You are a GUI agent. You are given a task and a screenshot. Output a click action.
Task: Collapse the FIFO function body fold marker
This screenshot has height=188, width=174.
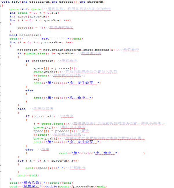[1, 6]
